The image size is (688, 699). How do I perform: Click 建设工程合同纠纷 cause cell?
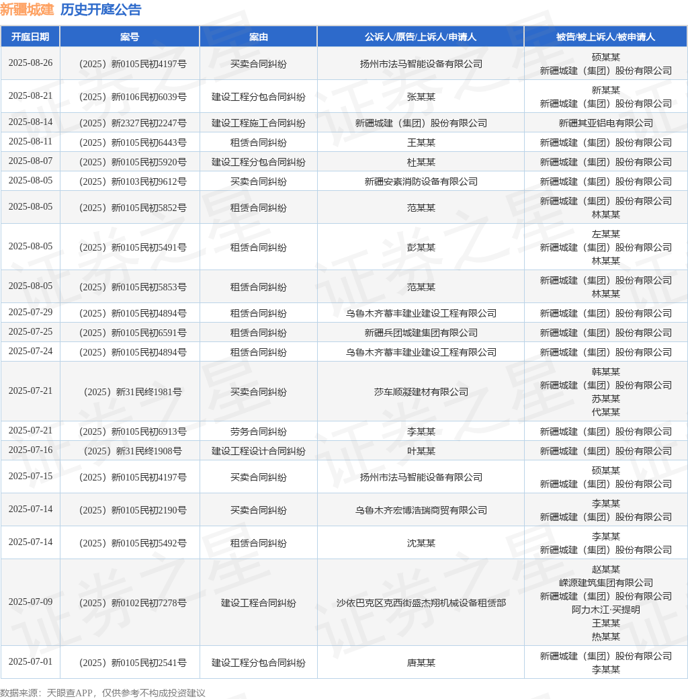pyautogui.click(x=259, y=603)
